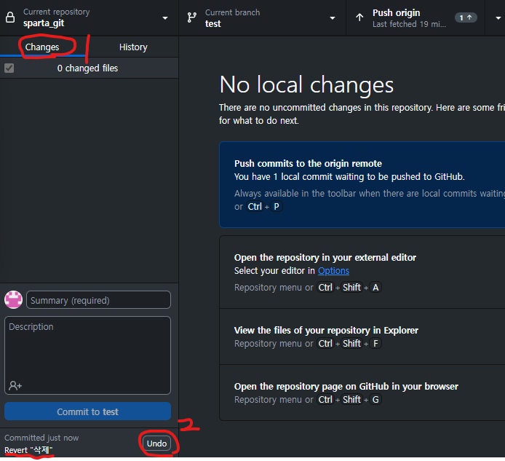This screenshot has width=505, height=461.
Task: Open the Current branch test dropdown
Action: pos(263,17)
